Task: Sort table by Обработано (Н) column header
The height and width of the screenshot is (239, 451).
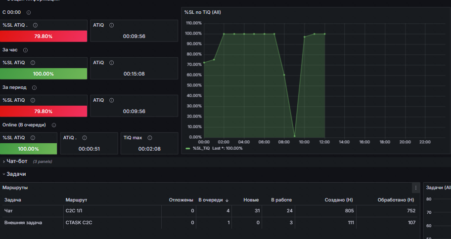Action: [x=396, y=200]
